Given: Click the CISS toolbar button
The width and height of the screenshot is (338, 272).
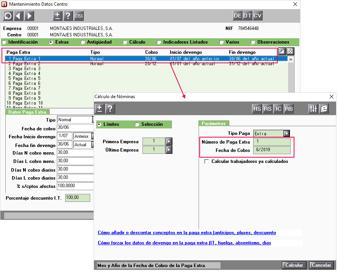Looking at the screenshot, I should point(79,16).
